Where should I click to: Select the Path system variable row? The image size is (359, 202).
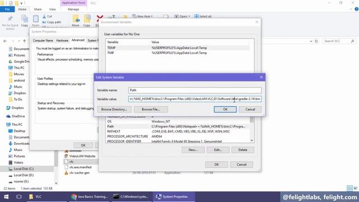(x=178, y=126)
